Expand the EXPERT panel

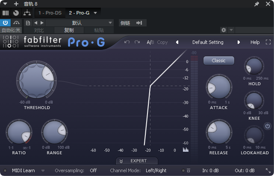pos(137,161)
